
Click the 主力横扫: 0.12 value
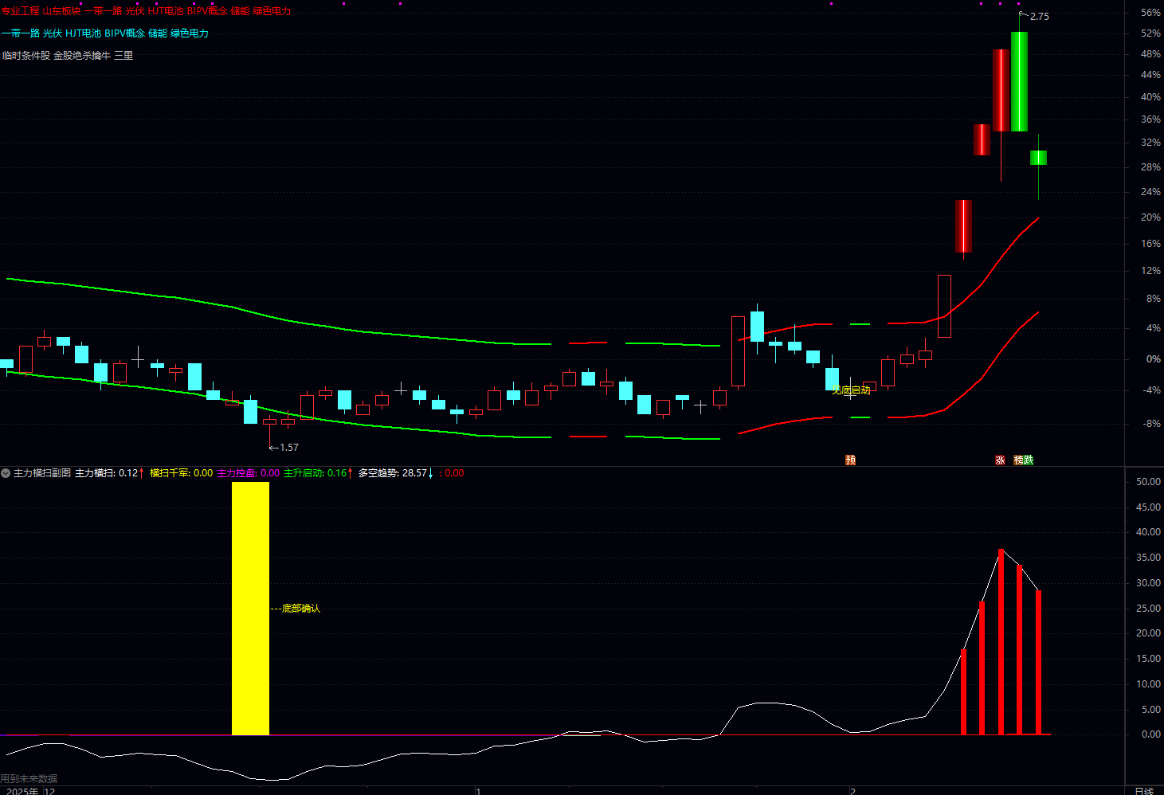pos(107,473)
